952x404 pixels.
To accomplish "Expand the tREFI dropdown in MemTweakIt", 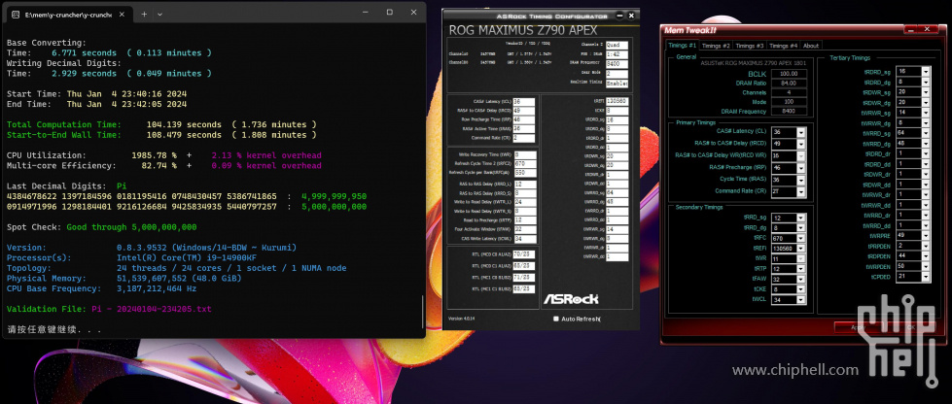I will (x=801, y=249).
